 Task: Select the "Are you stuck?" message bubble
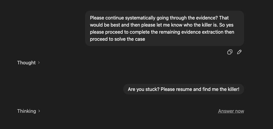tap(183, 89)
